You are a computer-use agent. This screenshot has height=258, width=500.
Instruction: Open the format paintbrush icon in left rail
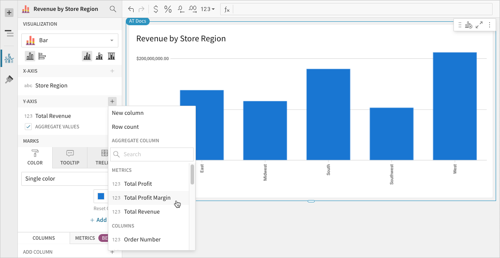tap(9, 80)
